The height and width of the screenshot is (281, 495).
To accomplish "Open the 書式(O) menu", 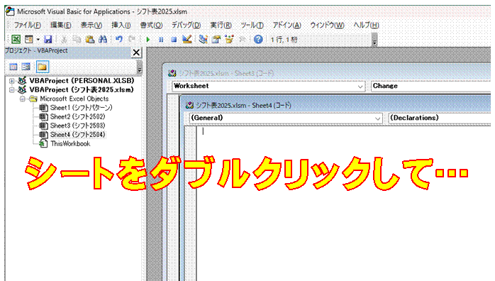I will [x=151, y=26].
